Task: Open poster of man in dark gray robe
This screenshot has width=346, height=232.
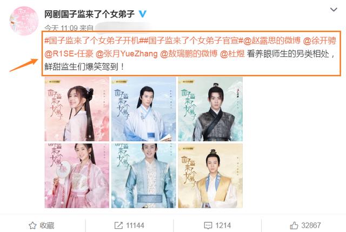Action: [210, 109]
